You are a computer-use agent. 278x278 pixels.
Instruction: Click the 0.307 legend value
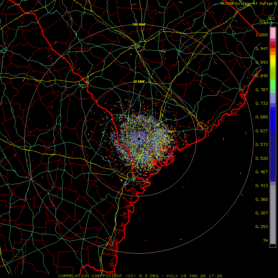(262, 213)
